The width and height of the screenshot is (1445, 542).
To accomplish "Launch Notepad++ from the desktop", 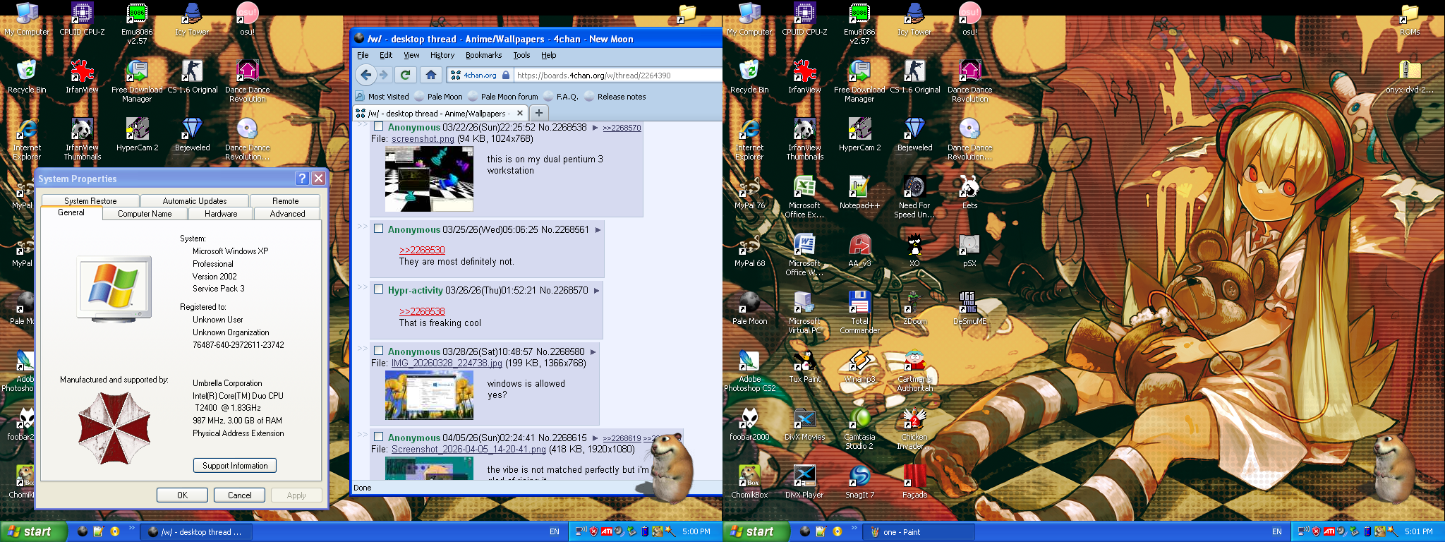I will (x=859, y=193).
